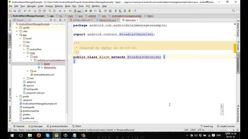The width and height of the screenshot is (248, 139).
Task: Click the Save All toolbar icon
Action: coord(15,11)
